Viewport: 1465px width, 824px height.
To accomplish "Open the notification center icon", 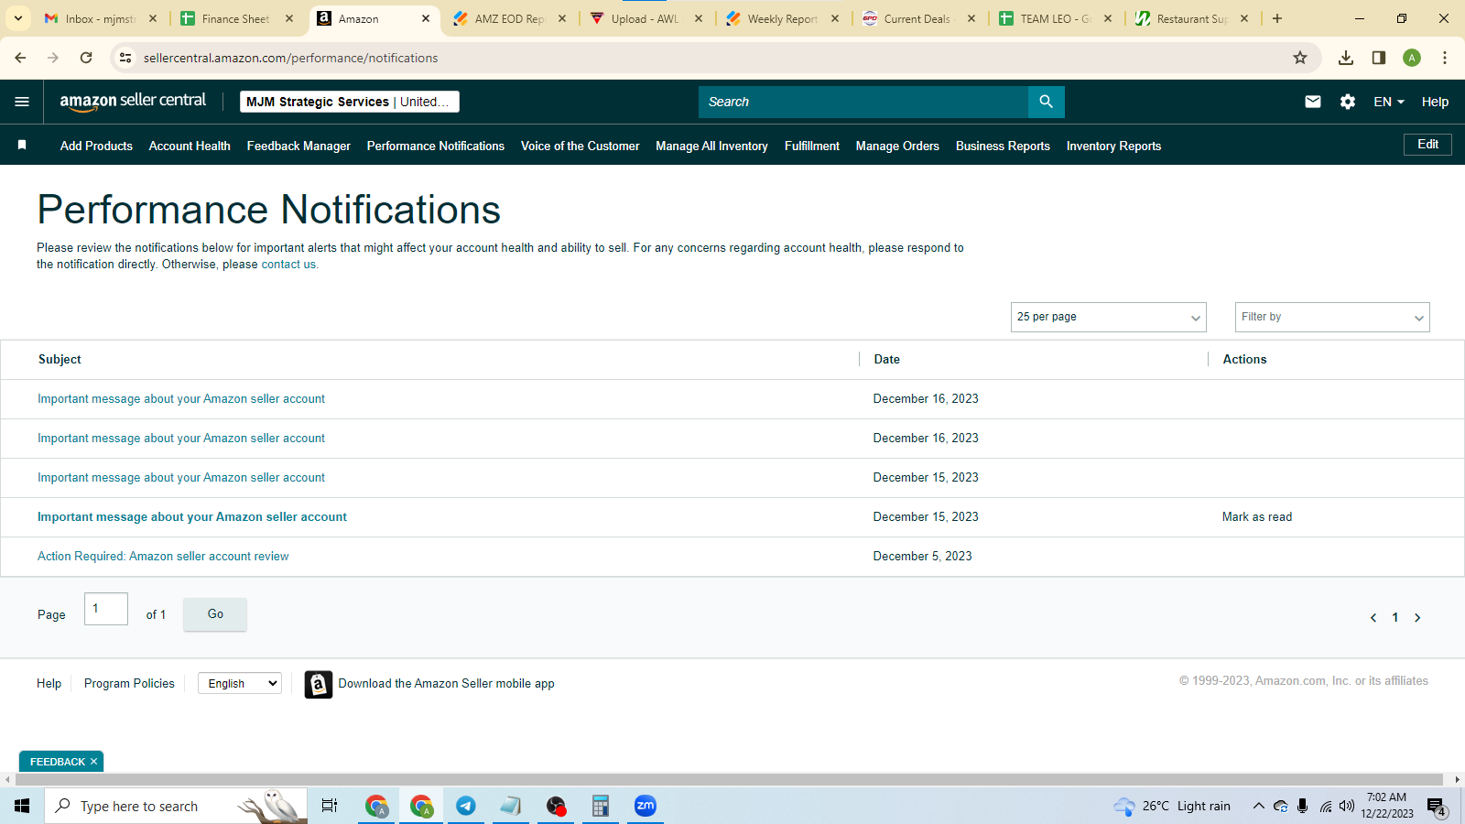I will click(1437, 807).
